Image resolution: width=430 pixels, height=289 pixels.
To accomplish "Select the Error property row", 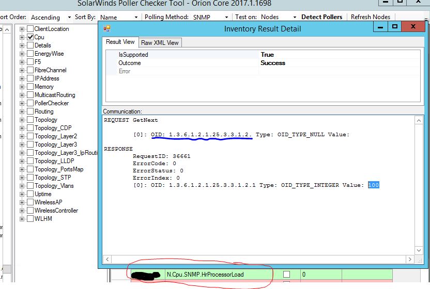I will [x=263, y=71].
